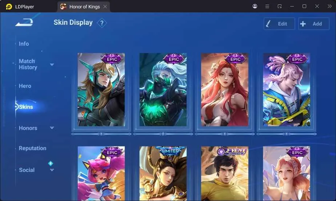The height and width of the screenshot is (201, 336).
Task: Select the red-haired woman skin card
Action: click(x=225, y=89)
